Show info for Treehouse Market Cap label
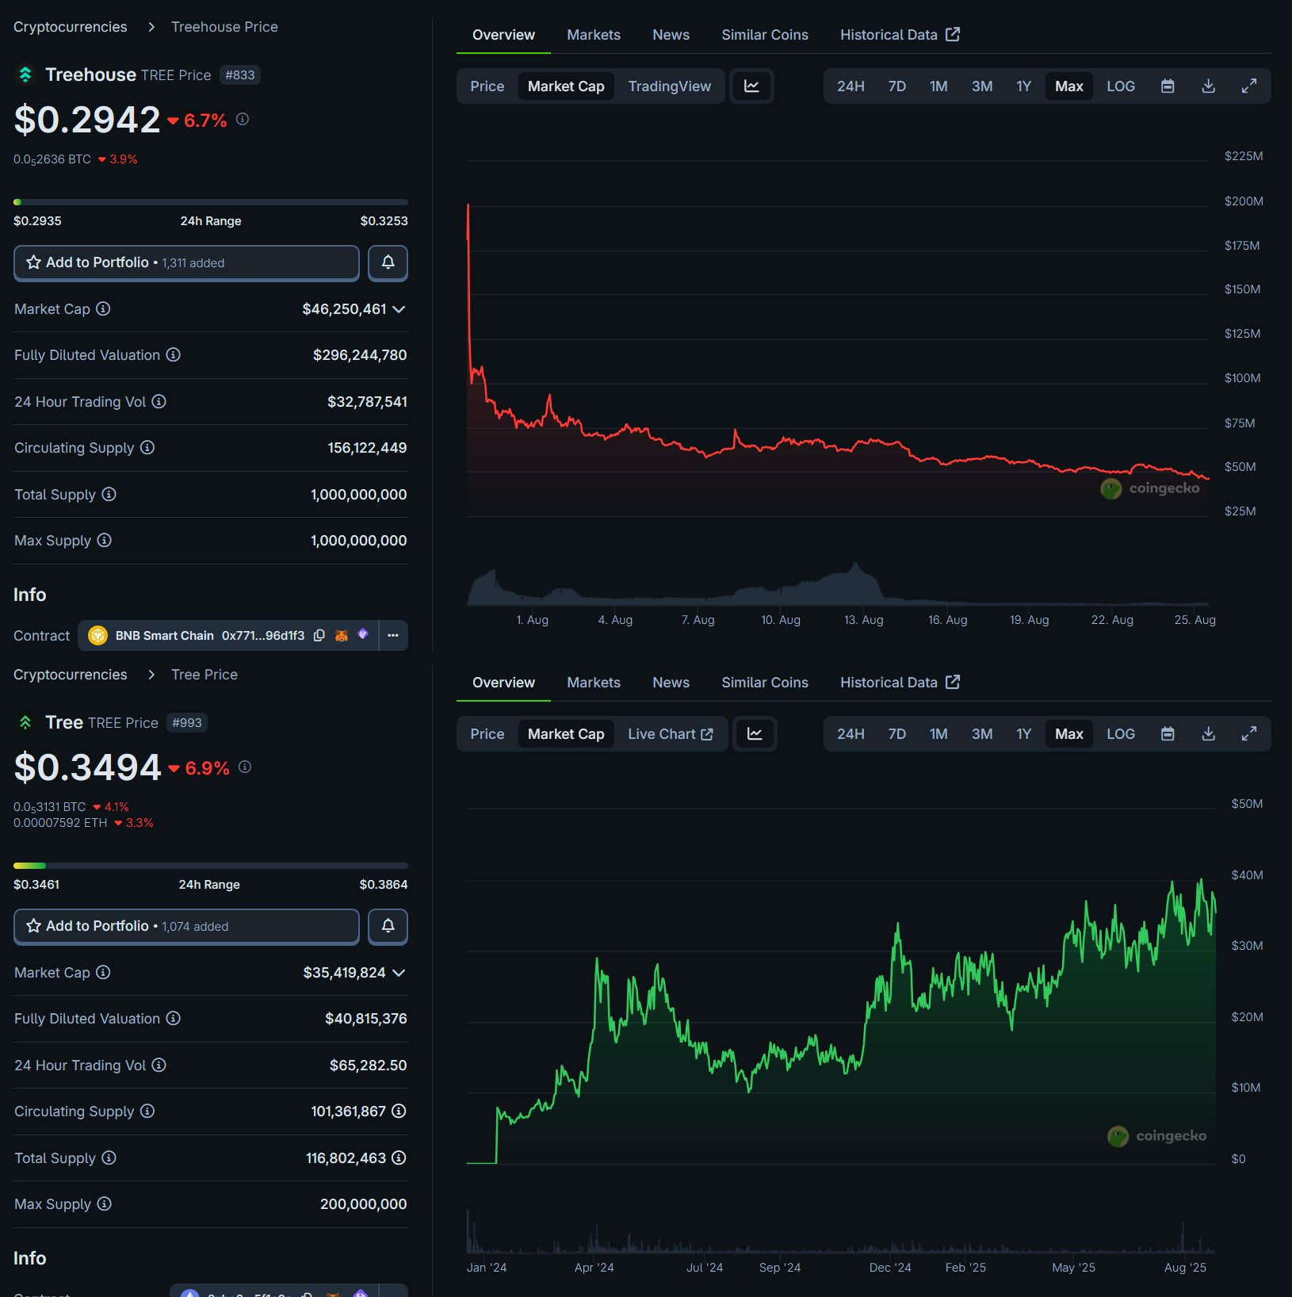Image resolution: width=1292 pixels, height=1297 pixels. point(103,308)
